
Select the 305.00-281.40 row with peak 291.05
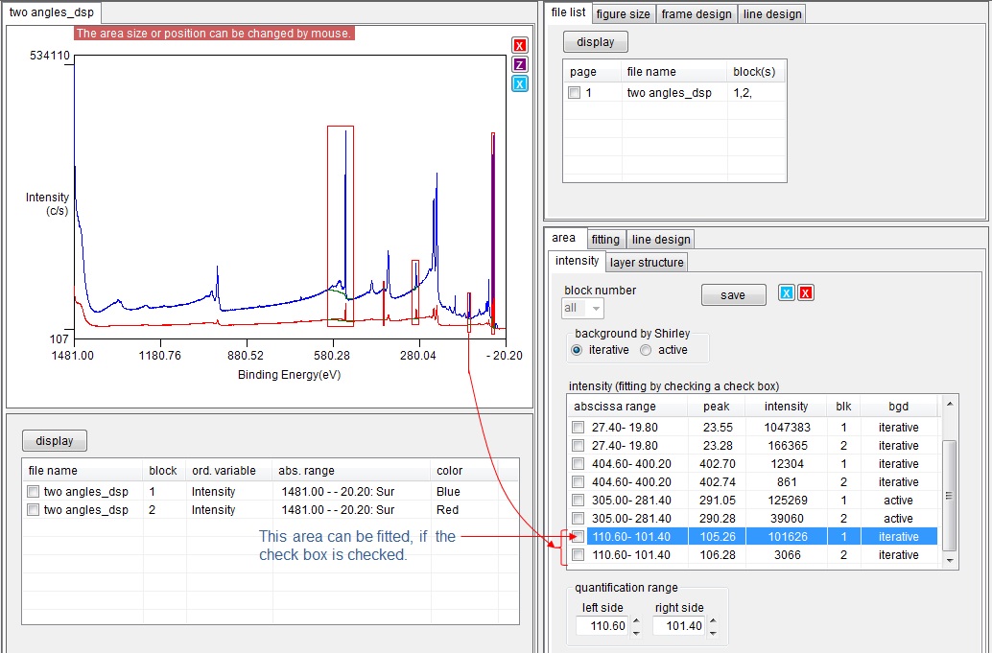point(710,501)
